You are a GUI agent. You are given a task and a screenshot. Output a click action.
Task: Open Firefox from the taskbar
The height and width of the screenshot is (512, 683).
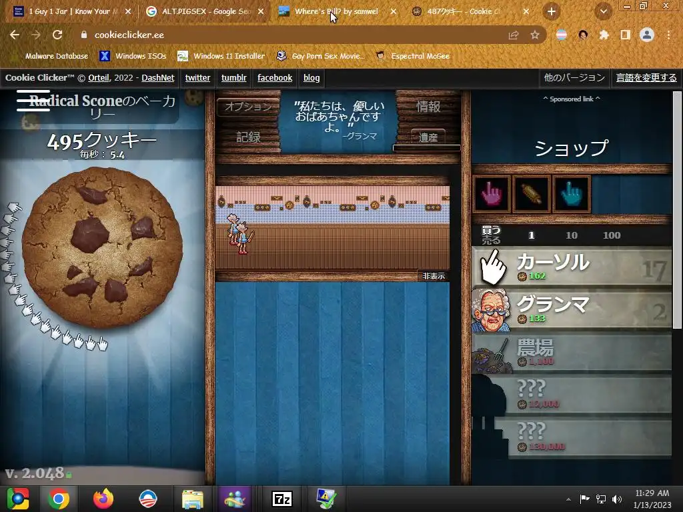[103, 499]
